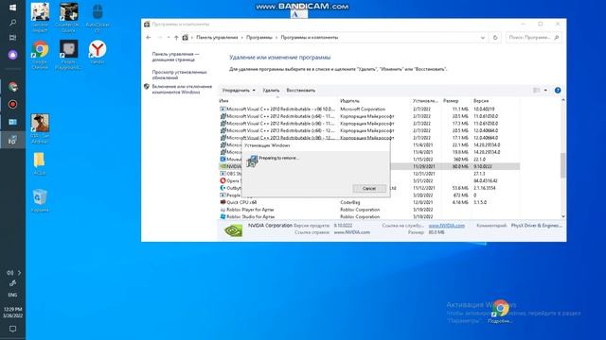Open the www.NVIDIA.com support link
Image resolution: width=606 pixels, height=340 pixels.
446,226
